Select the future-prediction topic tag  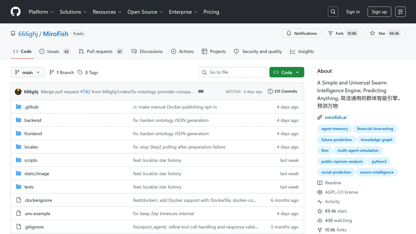[x=337, y=140]
